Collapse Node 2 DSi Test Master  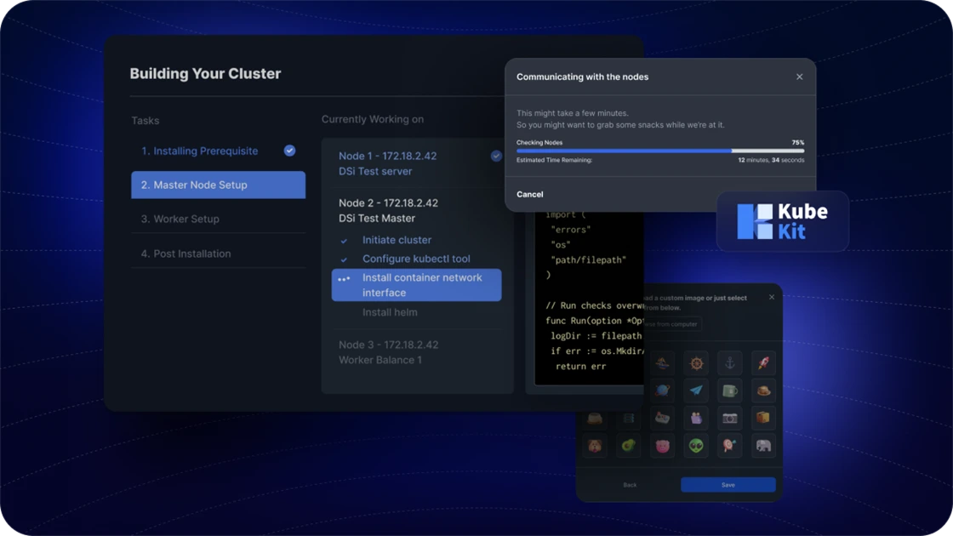(x=388, y=210)
